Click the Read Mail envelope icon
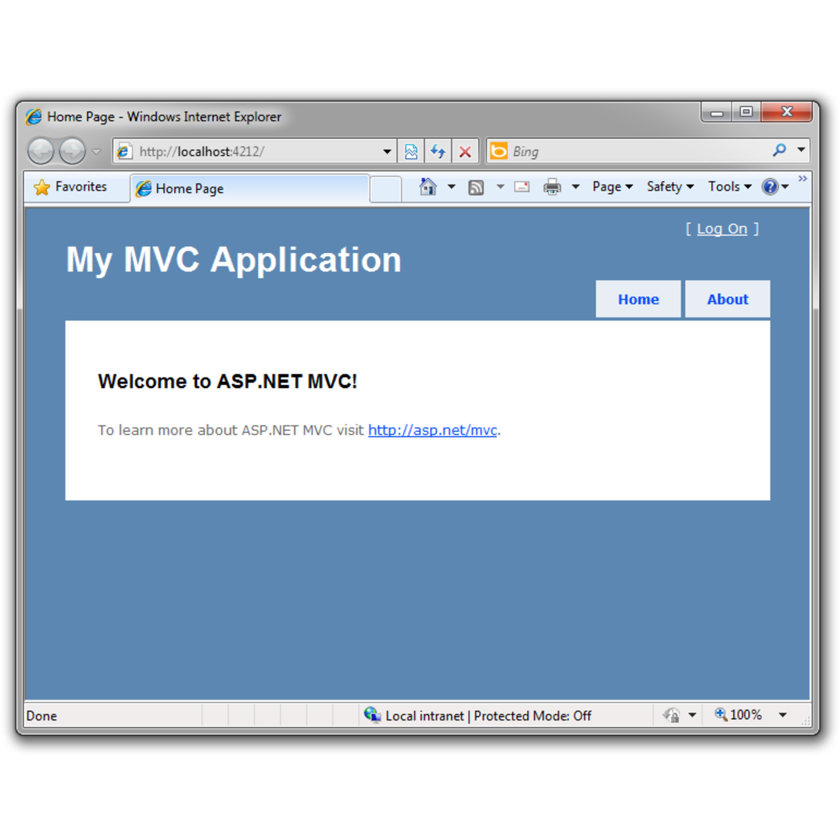The width and height of the screenshot is (840, 840). [x=522, y=187]
